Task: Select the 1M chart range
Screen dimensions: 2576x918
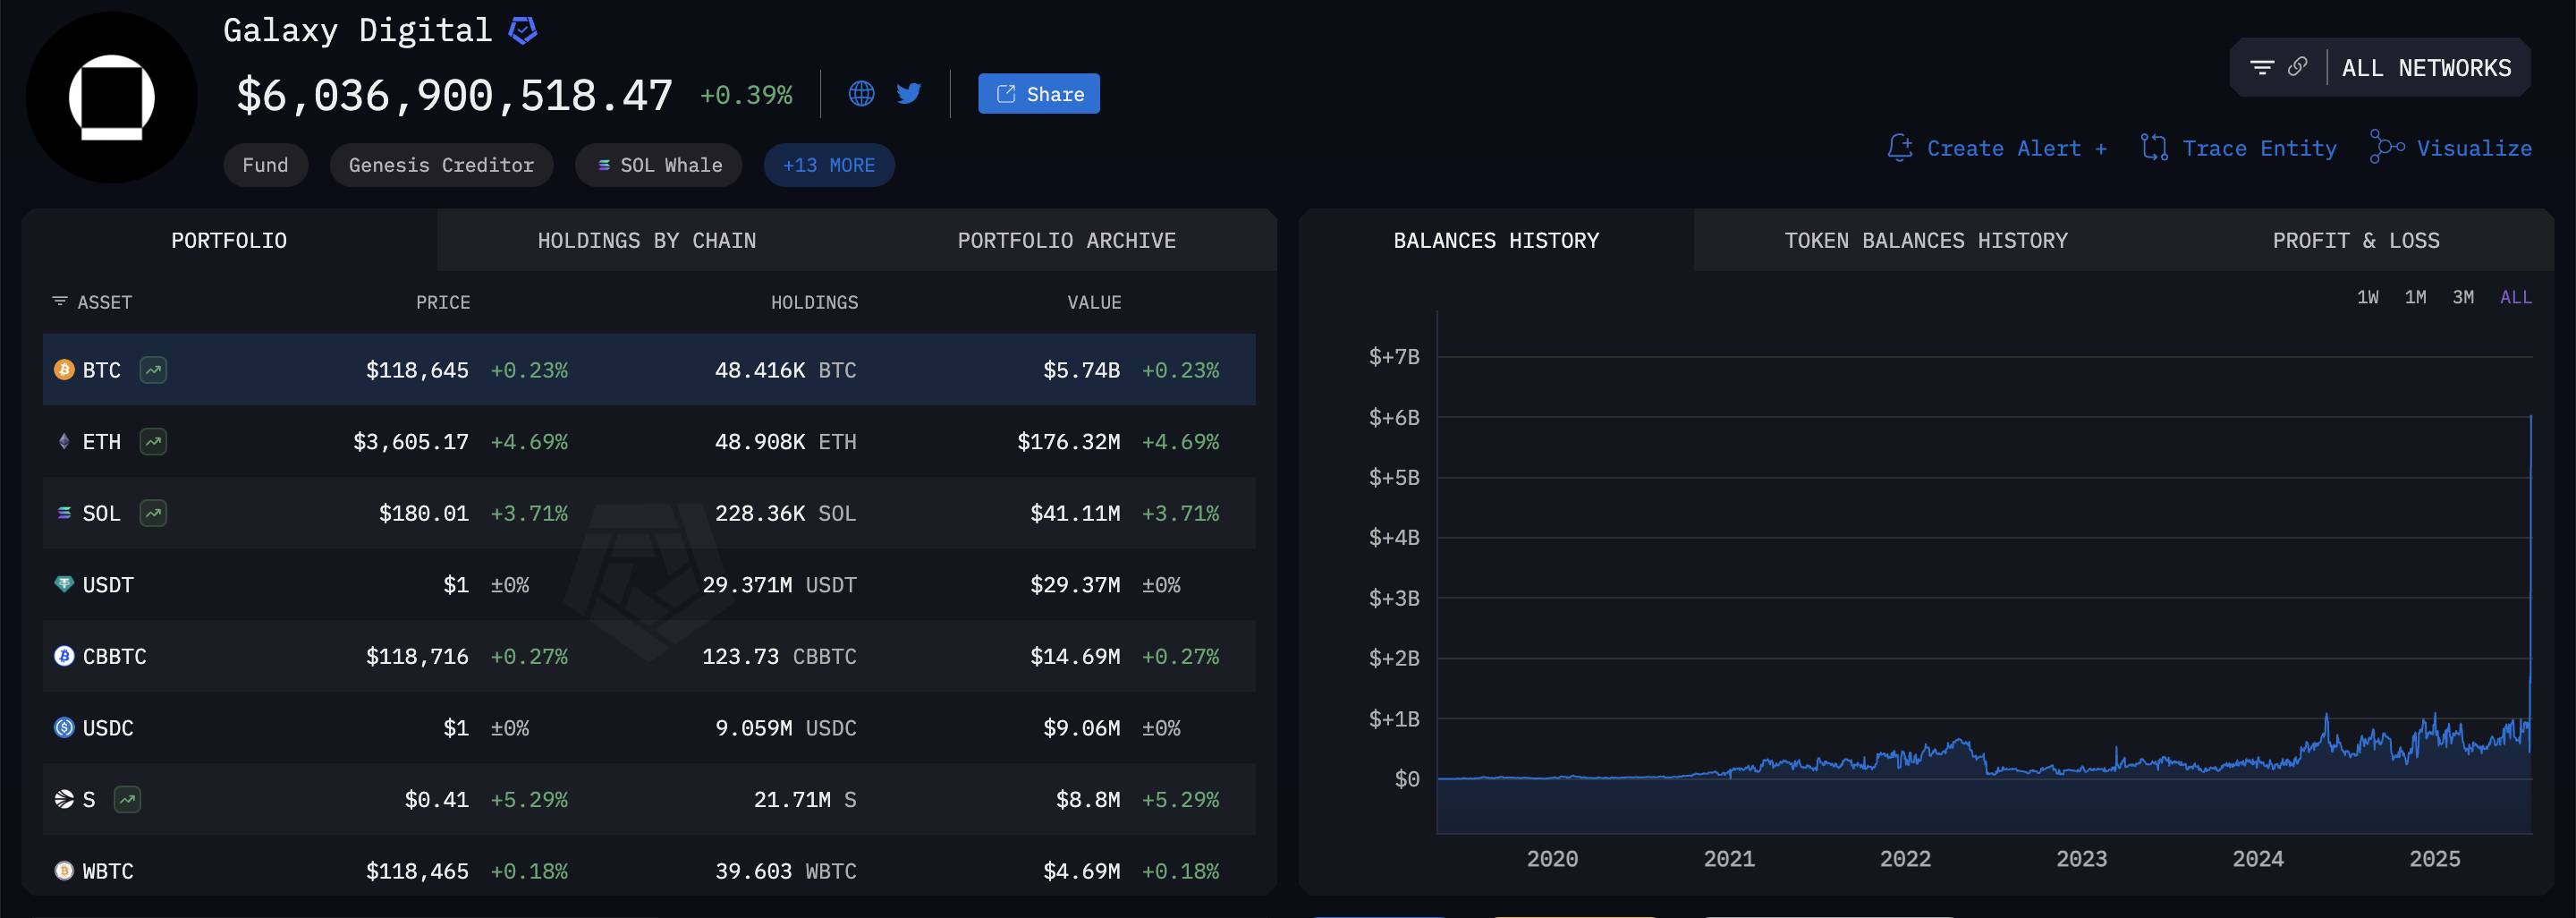Action: 2415,297
